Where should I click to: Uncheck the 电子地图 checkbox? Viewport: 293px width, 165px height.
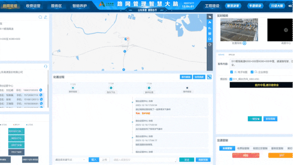(x=232, y=72)
